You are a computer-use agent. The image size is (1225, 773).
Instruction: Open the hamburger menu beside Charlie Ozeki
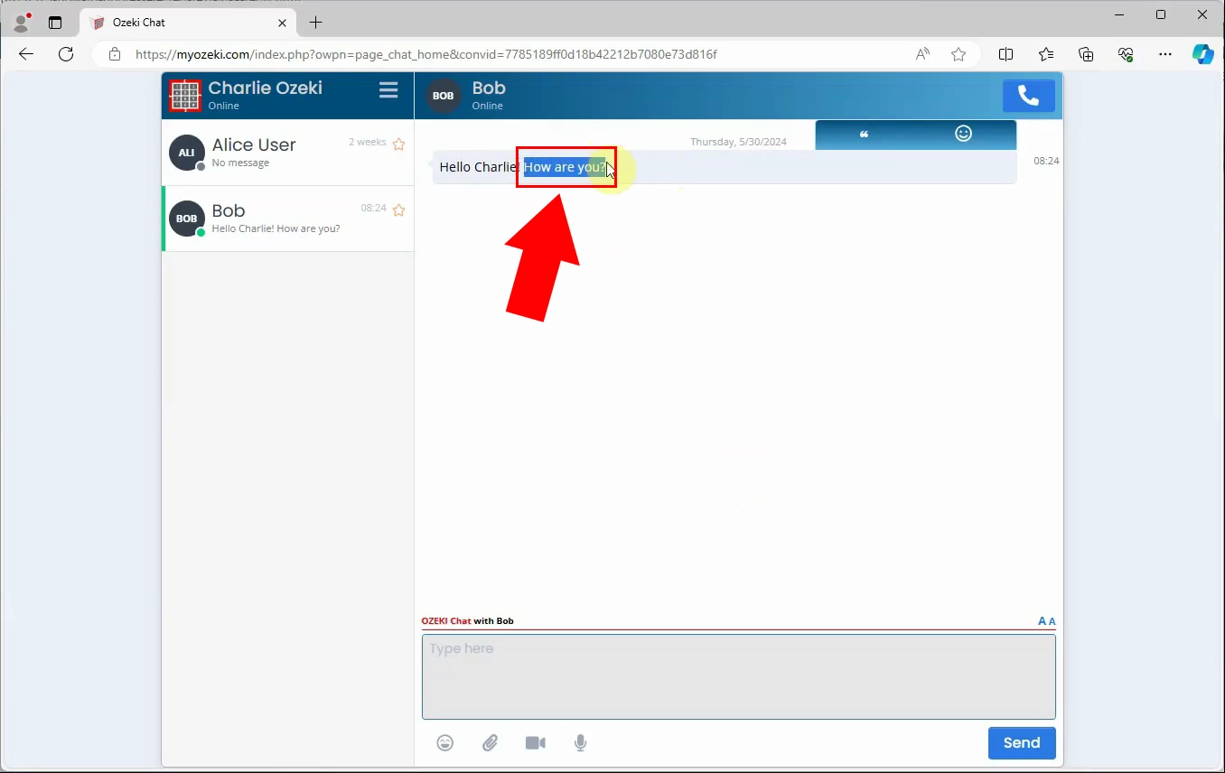click(388, 90)
